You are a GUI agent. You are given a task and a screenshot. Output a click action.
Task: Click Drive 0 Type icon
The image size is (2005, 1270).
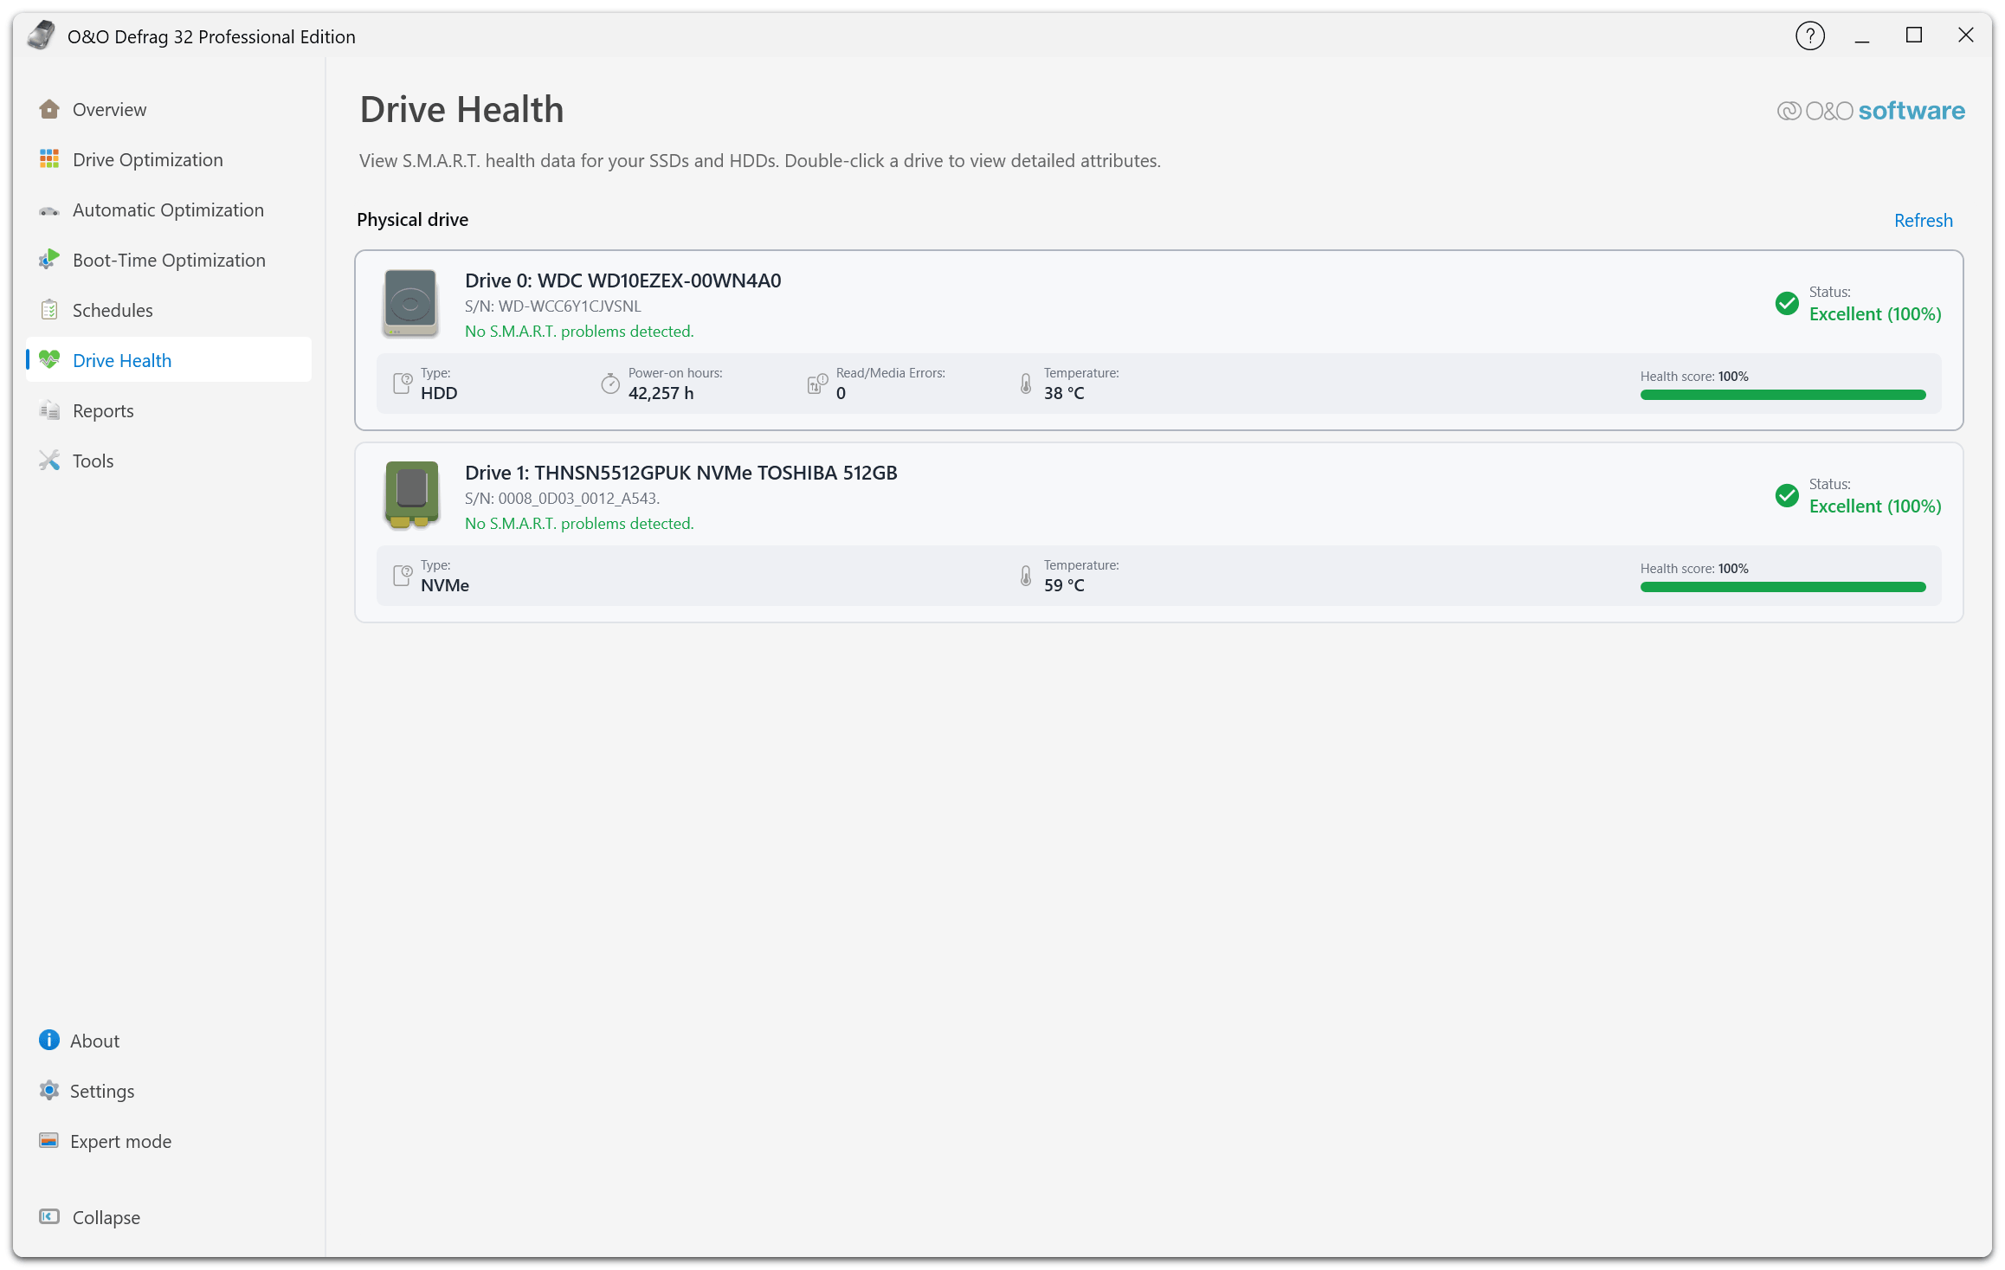(403, 383)
